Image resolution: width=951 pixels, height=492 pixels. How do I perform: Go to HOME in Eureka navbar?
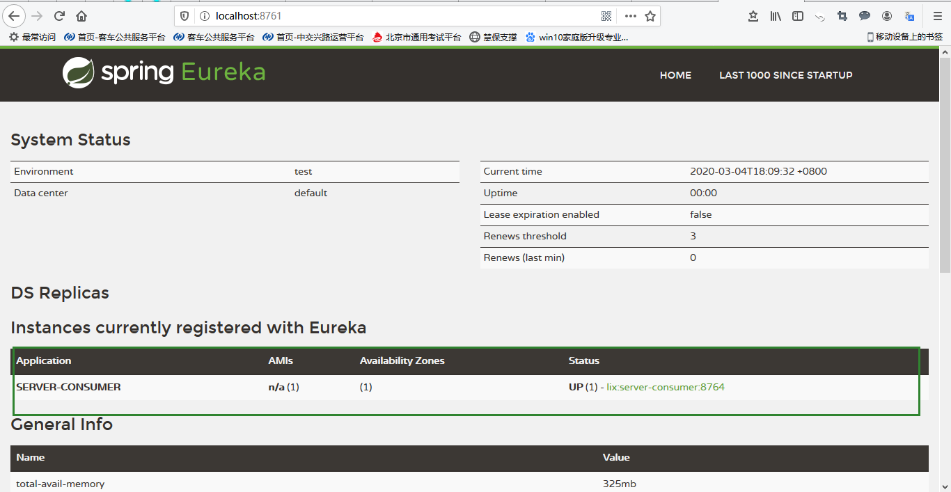675,75
